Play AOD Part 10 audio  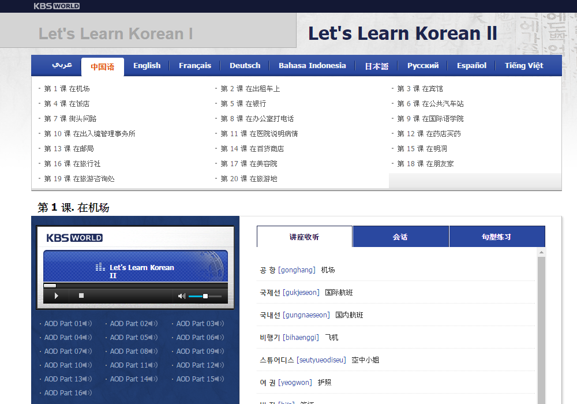point(68,365)
